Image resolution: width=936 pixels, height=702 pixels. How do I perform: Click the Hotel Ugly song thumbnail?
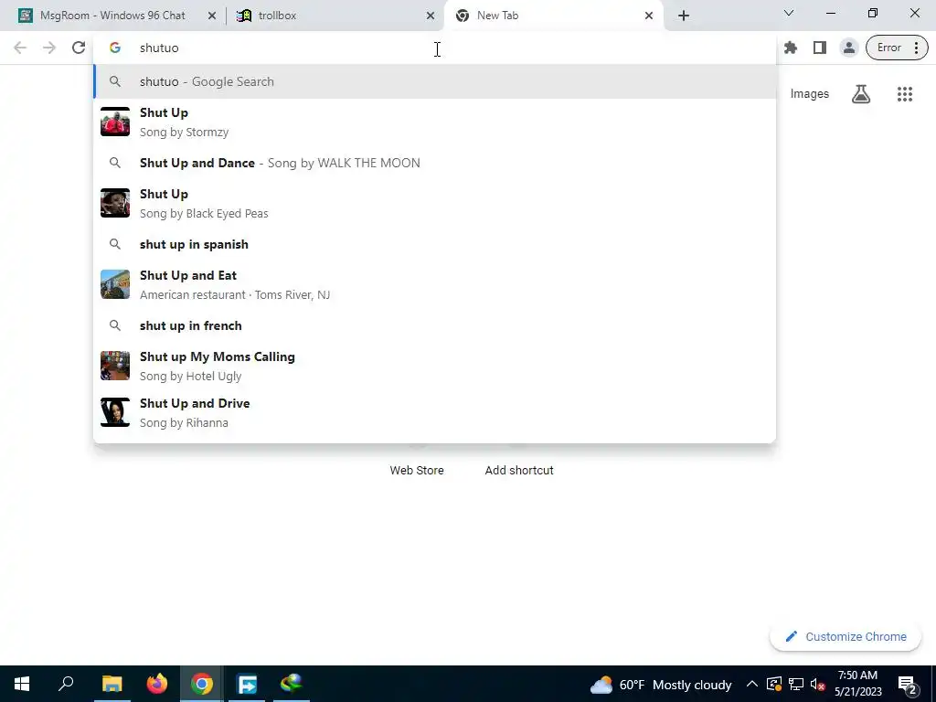pyautogui.click(x=115, y=366)
